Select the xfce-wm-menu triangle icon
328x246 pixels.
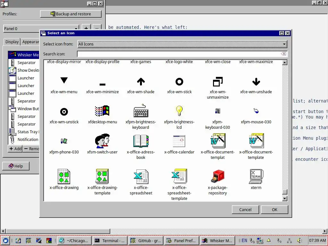click(x=64, y=80)
